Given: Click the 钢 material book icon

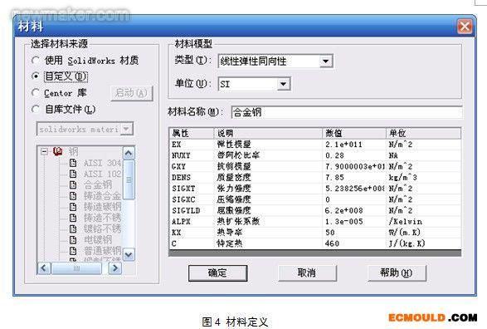Looking at the screenshot, I should 58,152.
